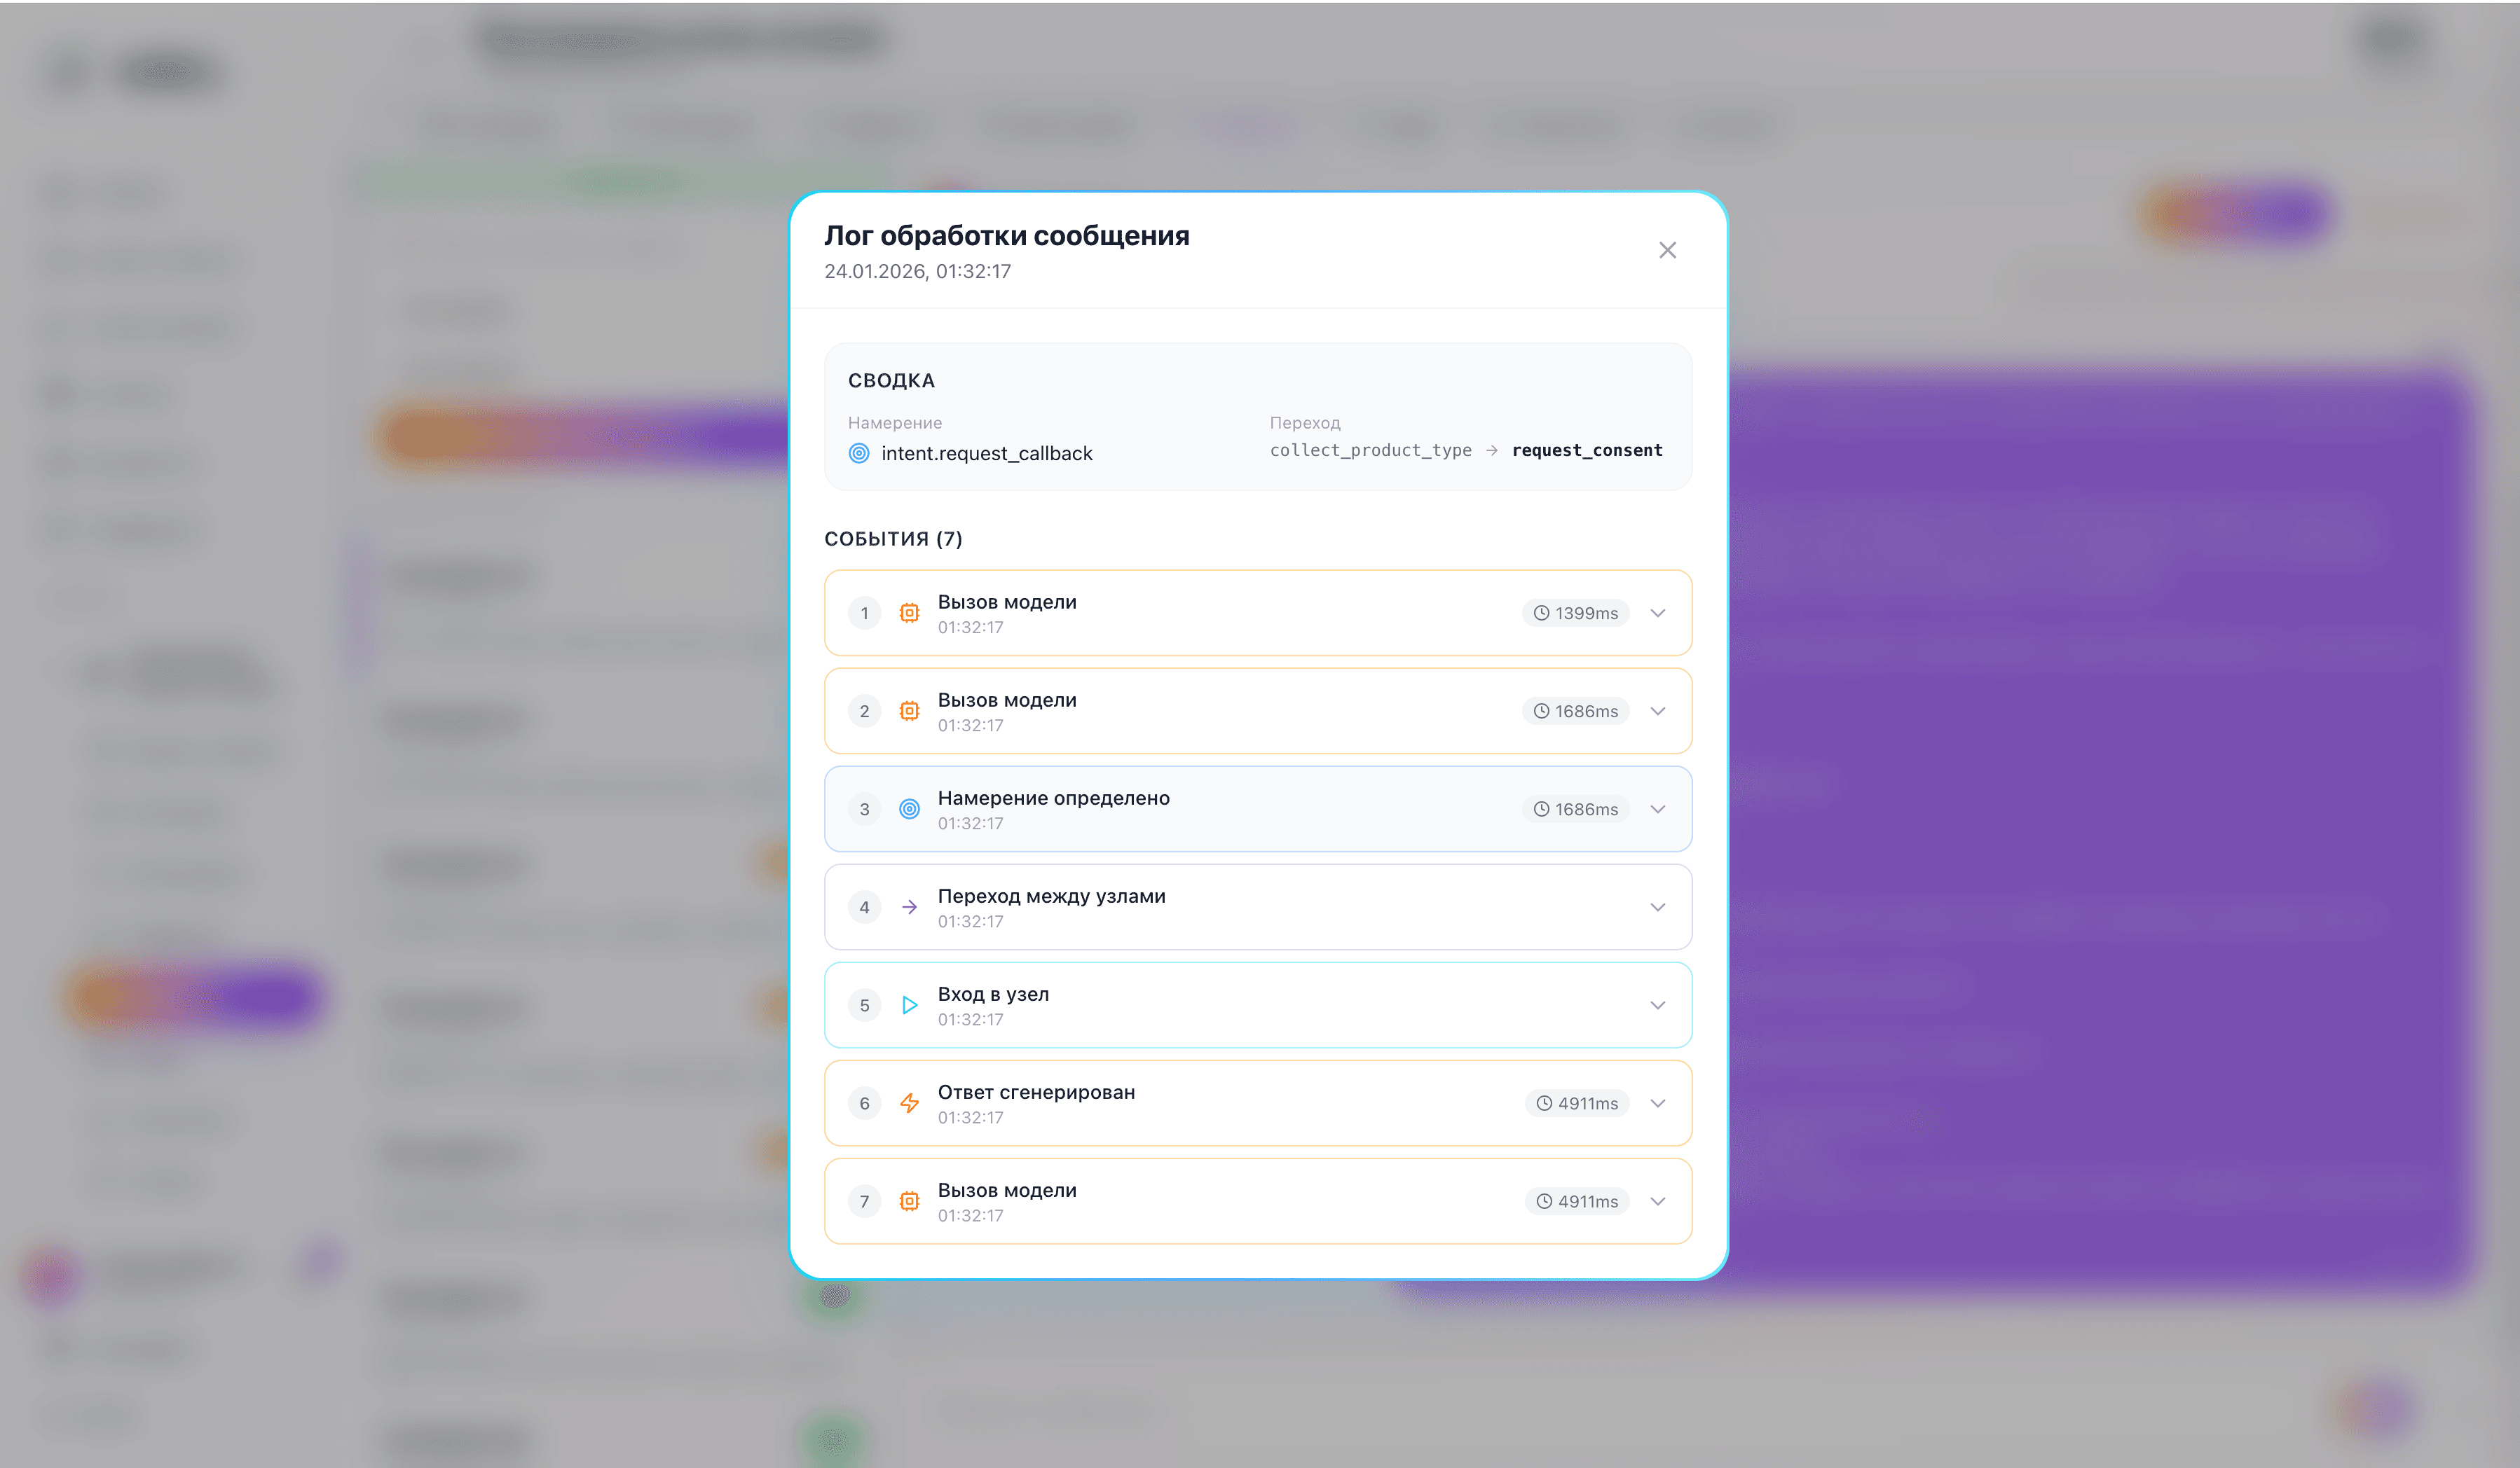Click the numbered badge "3" on the intent event
2520x1468 pixels.
point(864,808)
